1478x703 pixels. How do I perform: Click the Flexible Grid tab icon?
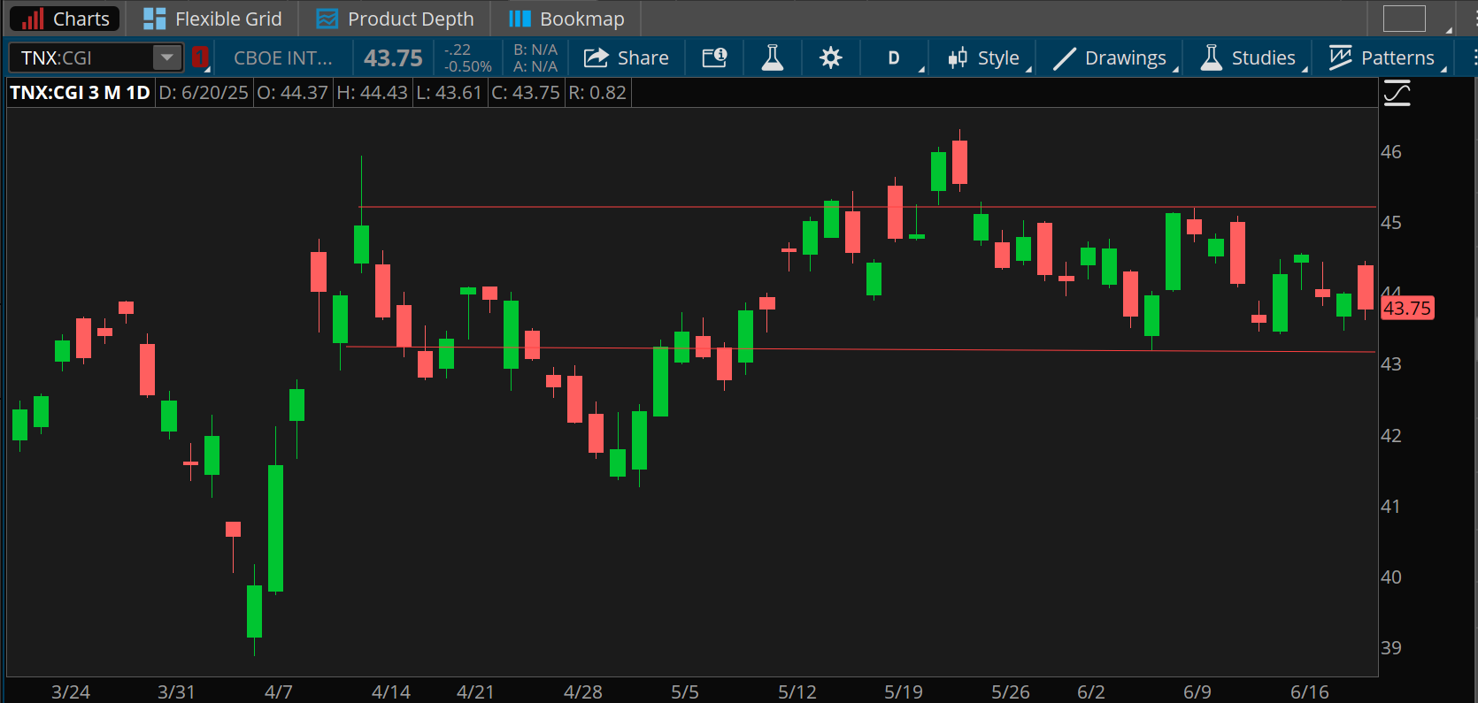point(155,19)
